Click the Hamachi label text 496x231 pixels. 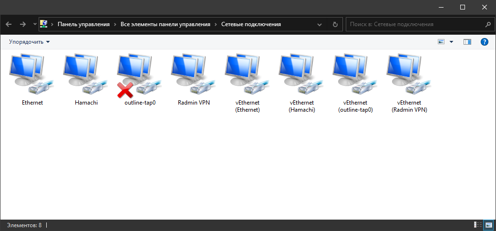point(86,103)
